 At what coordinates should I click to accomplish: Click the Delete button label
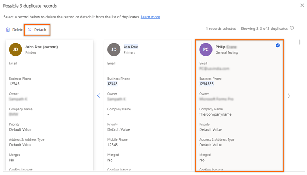[x=18, y=30]
